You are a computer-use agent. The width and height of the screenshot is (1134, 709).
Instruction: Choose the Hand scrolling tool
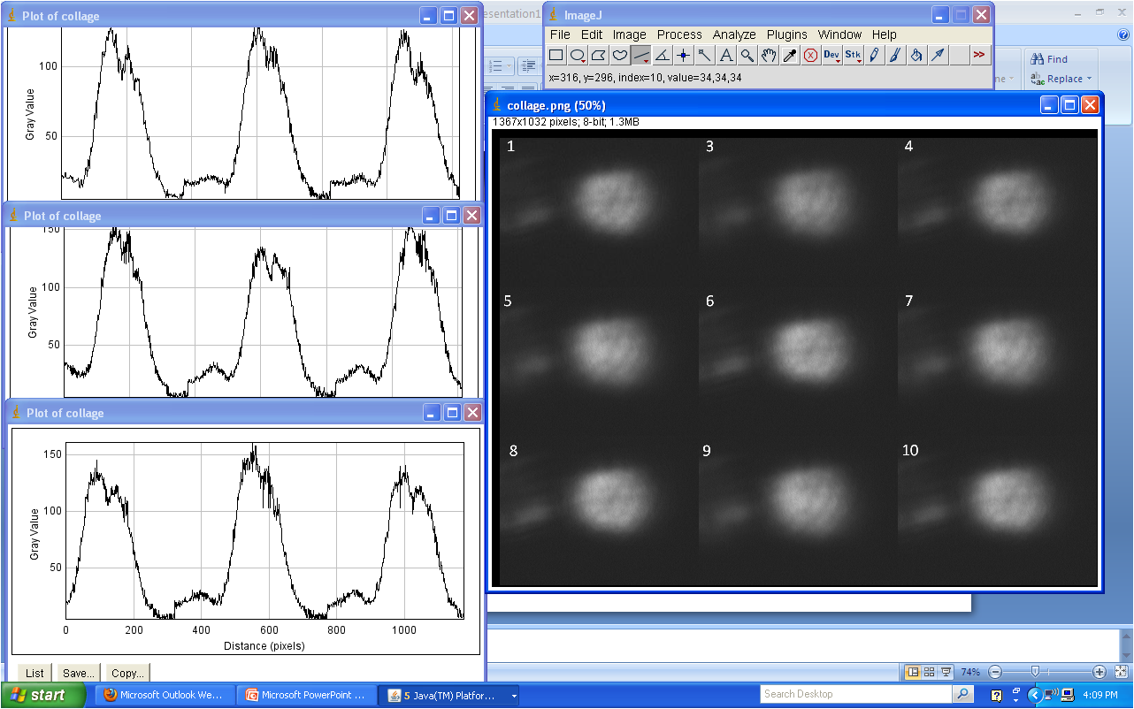tap(769, 55)
